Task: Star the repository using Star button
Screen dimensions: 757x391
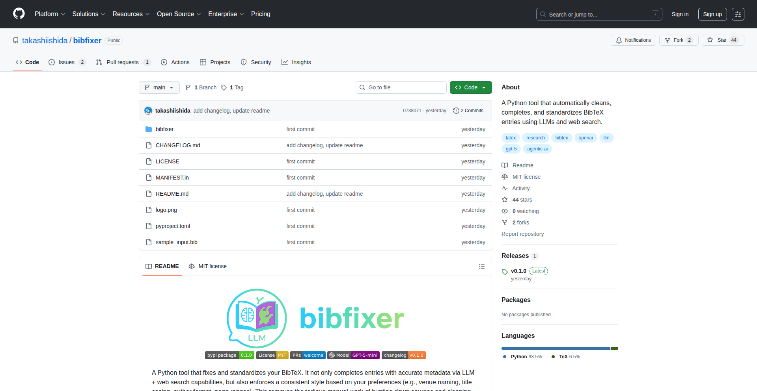Action: (722, 40)
